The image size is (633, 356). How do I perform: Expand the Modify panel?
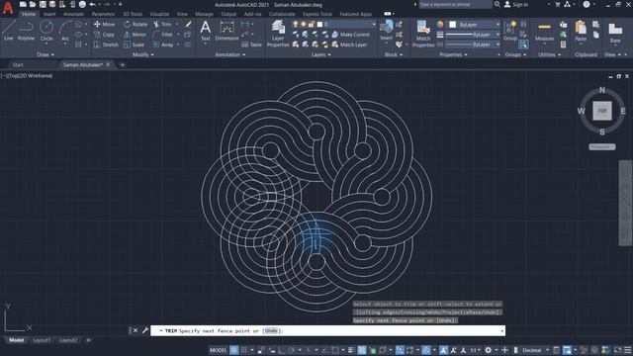pos(142,54)
